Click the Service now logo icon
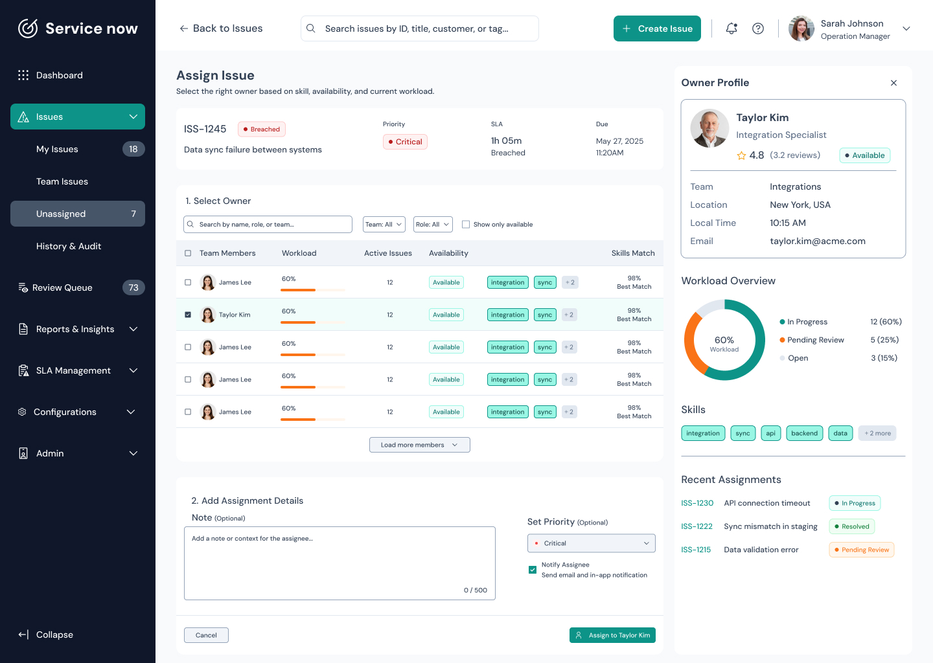The height and width of the screenshot is (663, 933). [x=28, y=28]
